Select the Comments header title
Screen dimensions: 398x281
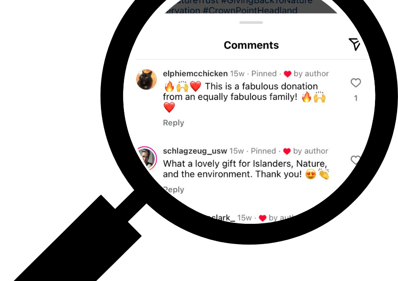point(252,45)
